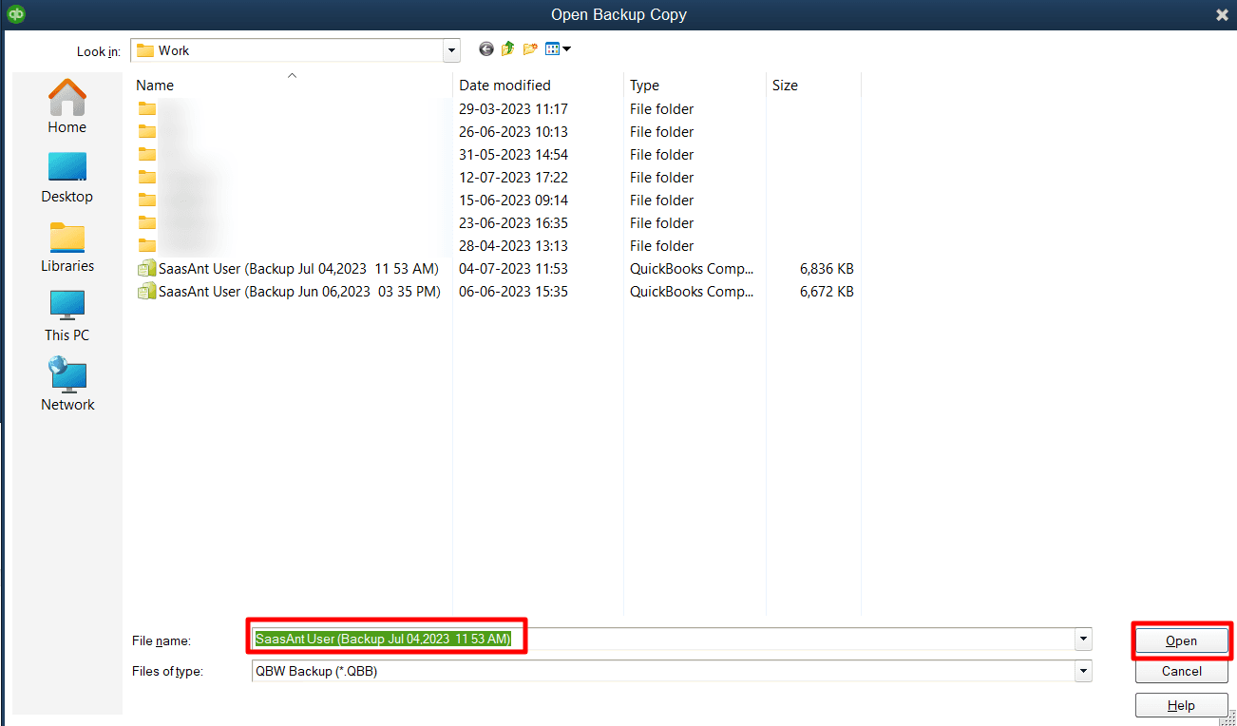Open the View menu icon
Viewport: 1237px width, 726px height.
point(558,49)
